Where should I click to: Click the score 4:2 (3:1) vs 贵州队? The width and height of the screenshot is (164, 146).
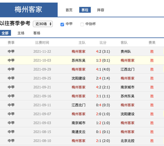tap(103, 51)
